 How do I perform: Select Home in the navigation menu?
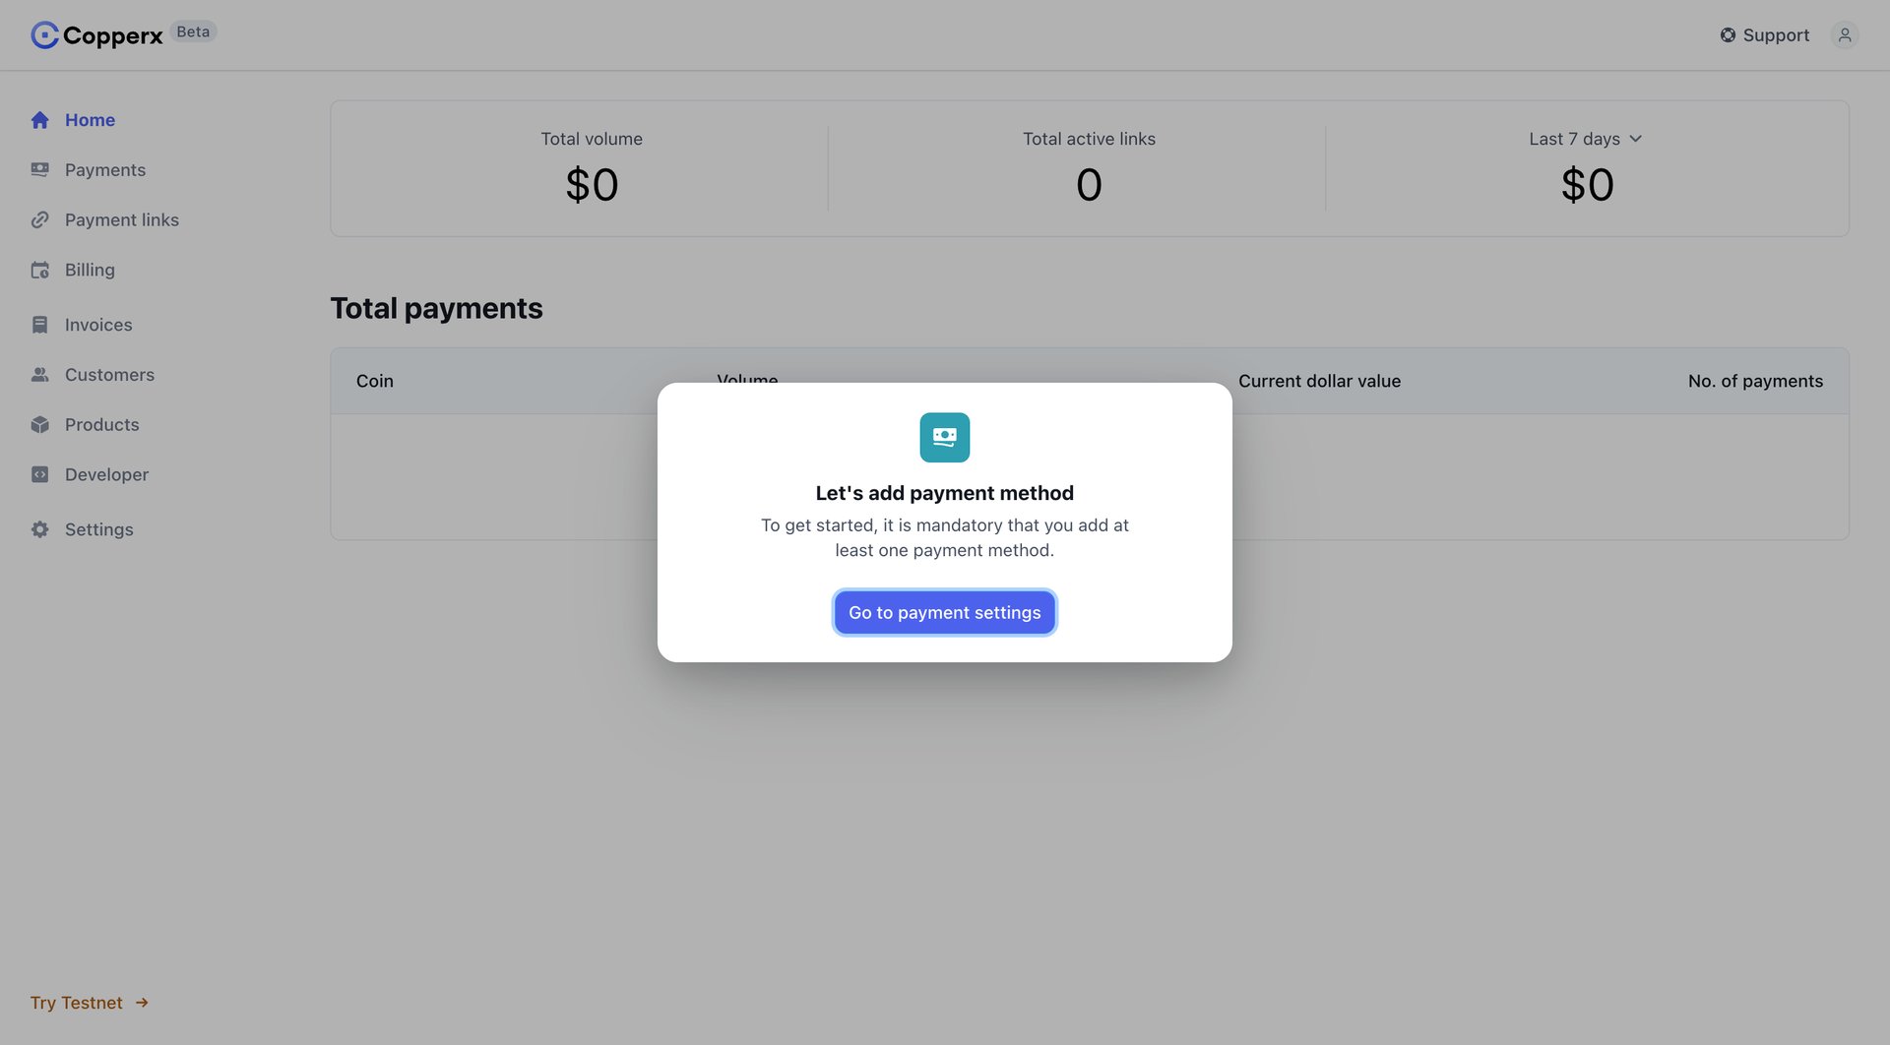tap(90, 119)
